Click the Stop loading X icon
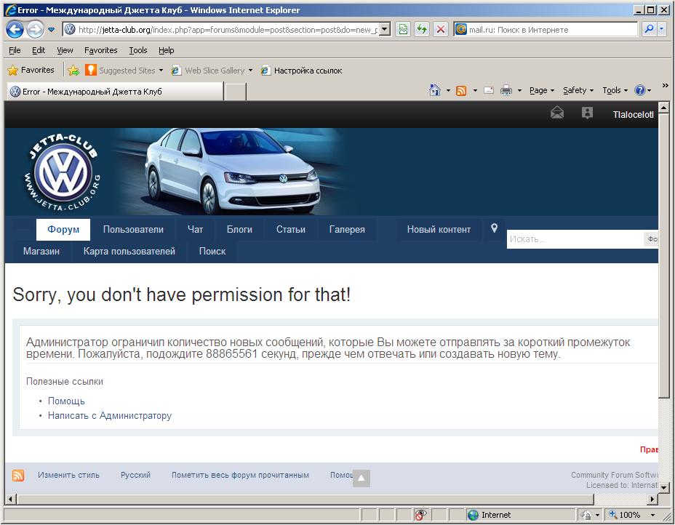The height and width of the screenshot is (525, 675). click(441, 30)
